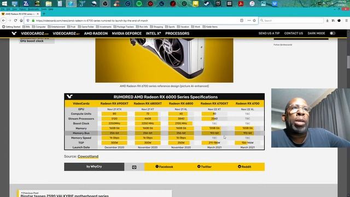This screenshot has height=197, width=350.
Task: Open the VIDEOCARDZ.com nav link
Action: [x=34, y=33]
